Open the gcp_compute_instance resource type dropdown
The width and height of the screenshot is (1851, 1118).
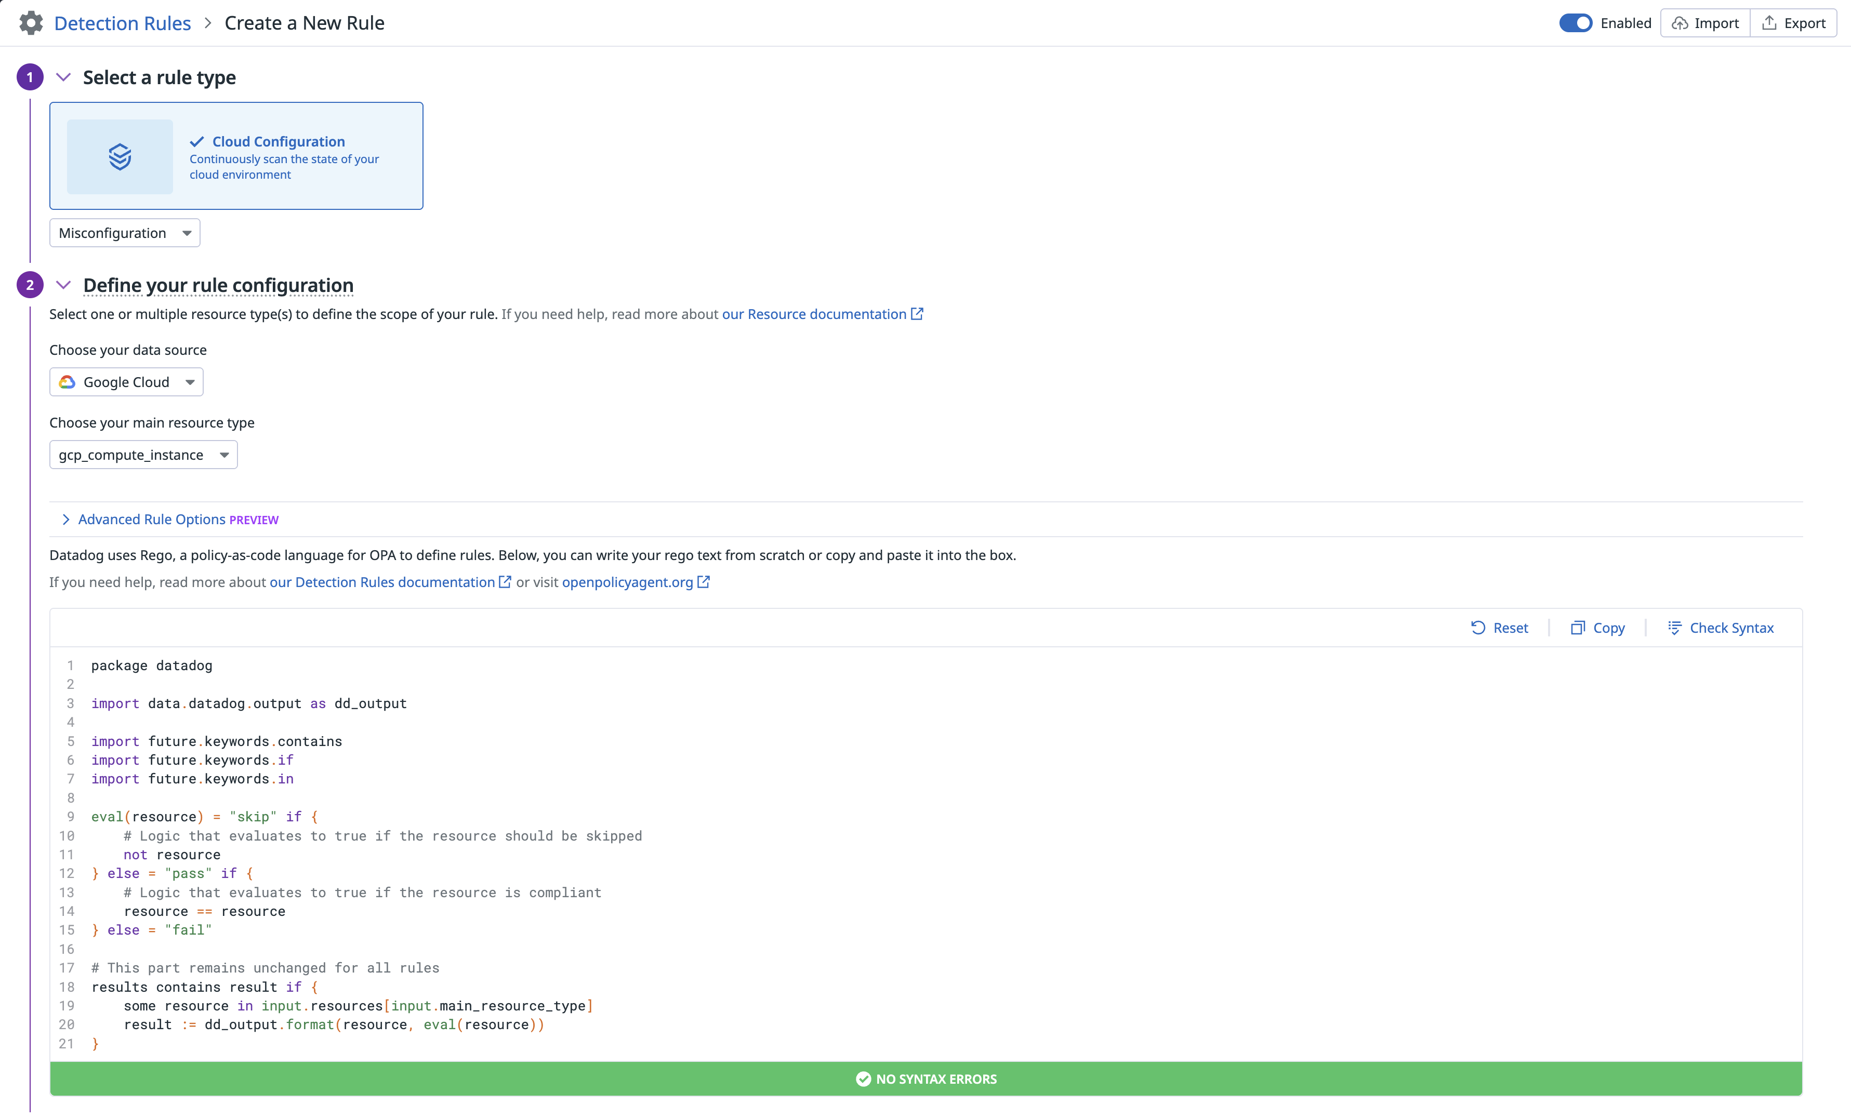coord(143,455)
